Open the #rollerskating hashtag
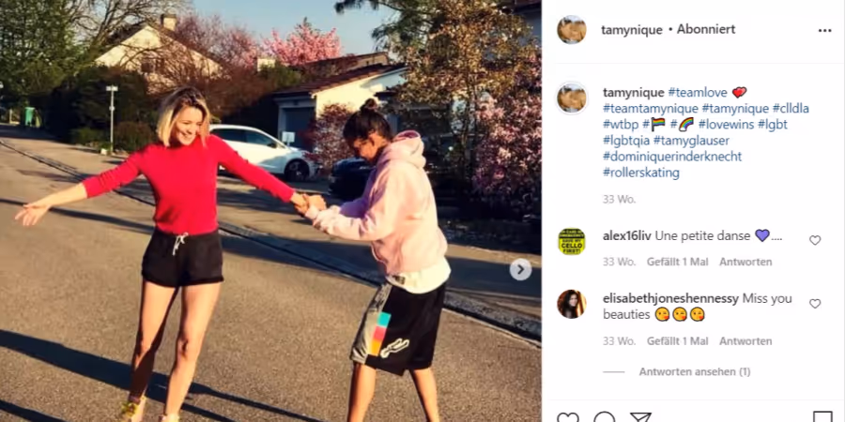 (641, 173)
